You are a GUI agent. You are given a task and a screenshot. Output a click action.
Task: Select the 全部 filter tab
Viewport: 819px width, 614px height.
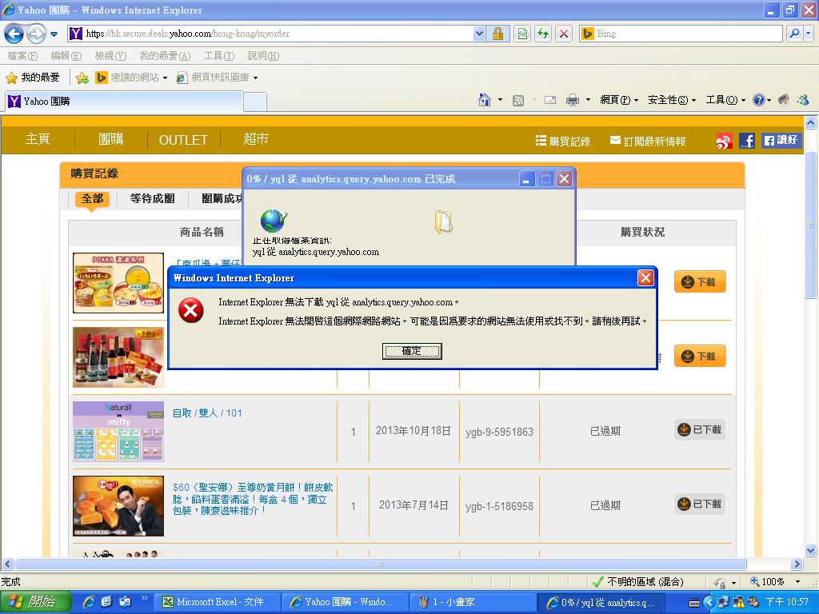click(x=92, y=199)
